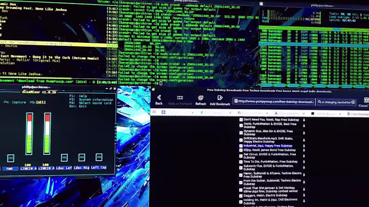Download Osiris, Funk4Mation & EHIDE via its arrow
This screenshot has width=369, height=207.
pyautogui.click(x=304, y=126)
